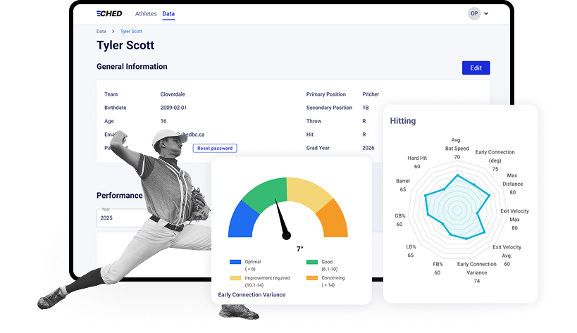
Task: Click the green Good legend swatch
Action: [312, 262]
